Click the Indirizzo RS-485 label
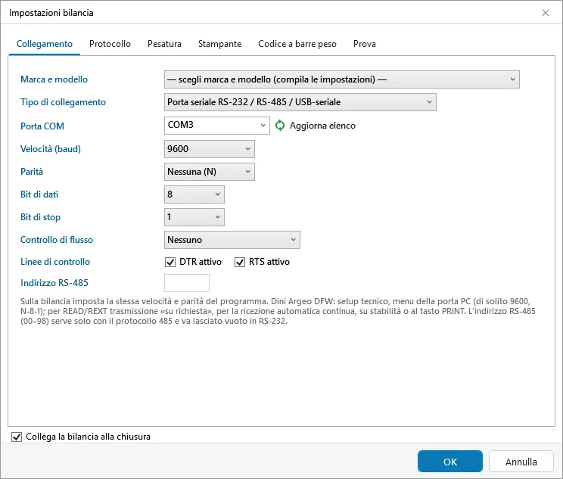 point(54,283)
